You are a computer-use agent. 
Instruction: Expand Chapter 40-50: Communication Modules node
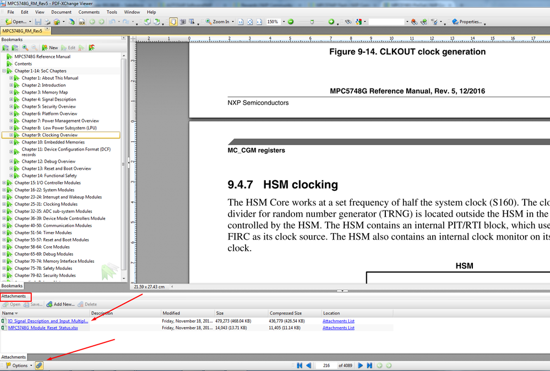tap(4, 225)
